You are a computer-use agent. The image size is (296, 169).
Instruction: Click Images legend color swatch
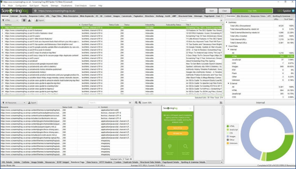tap(227, 136)
